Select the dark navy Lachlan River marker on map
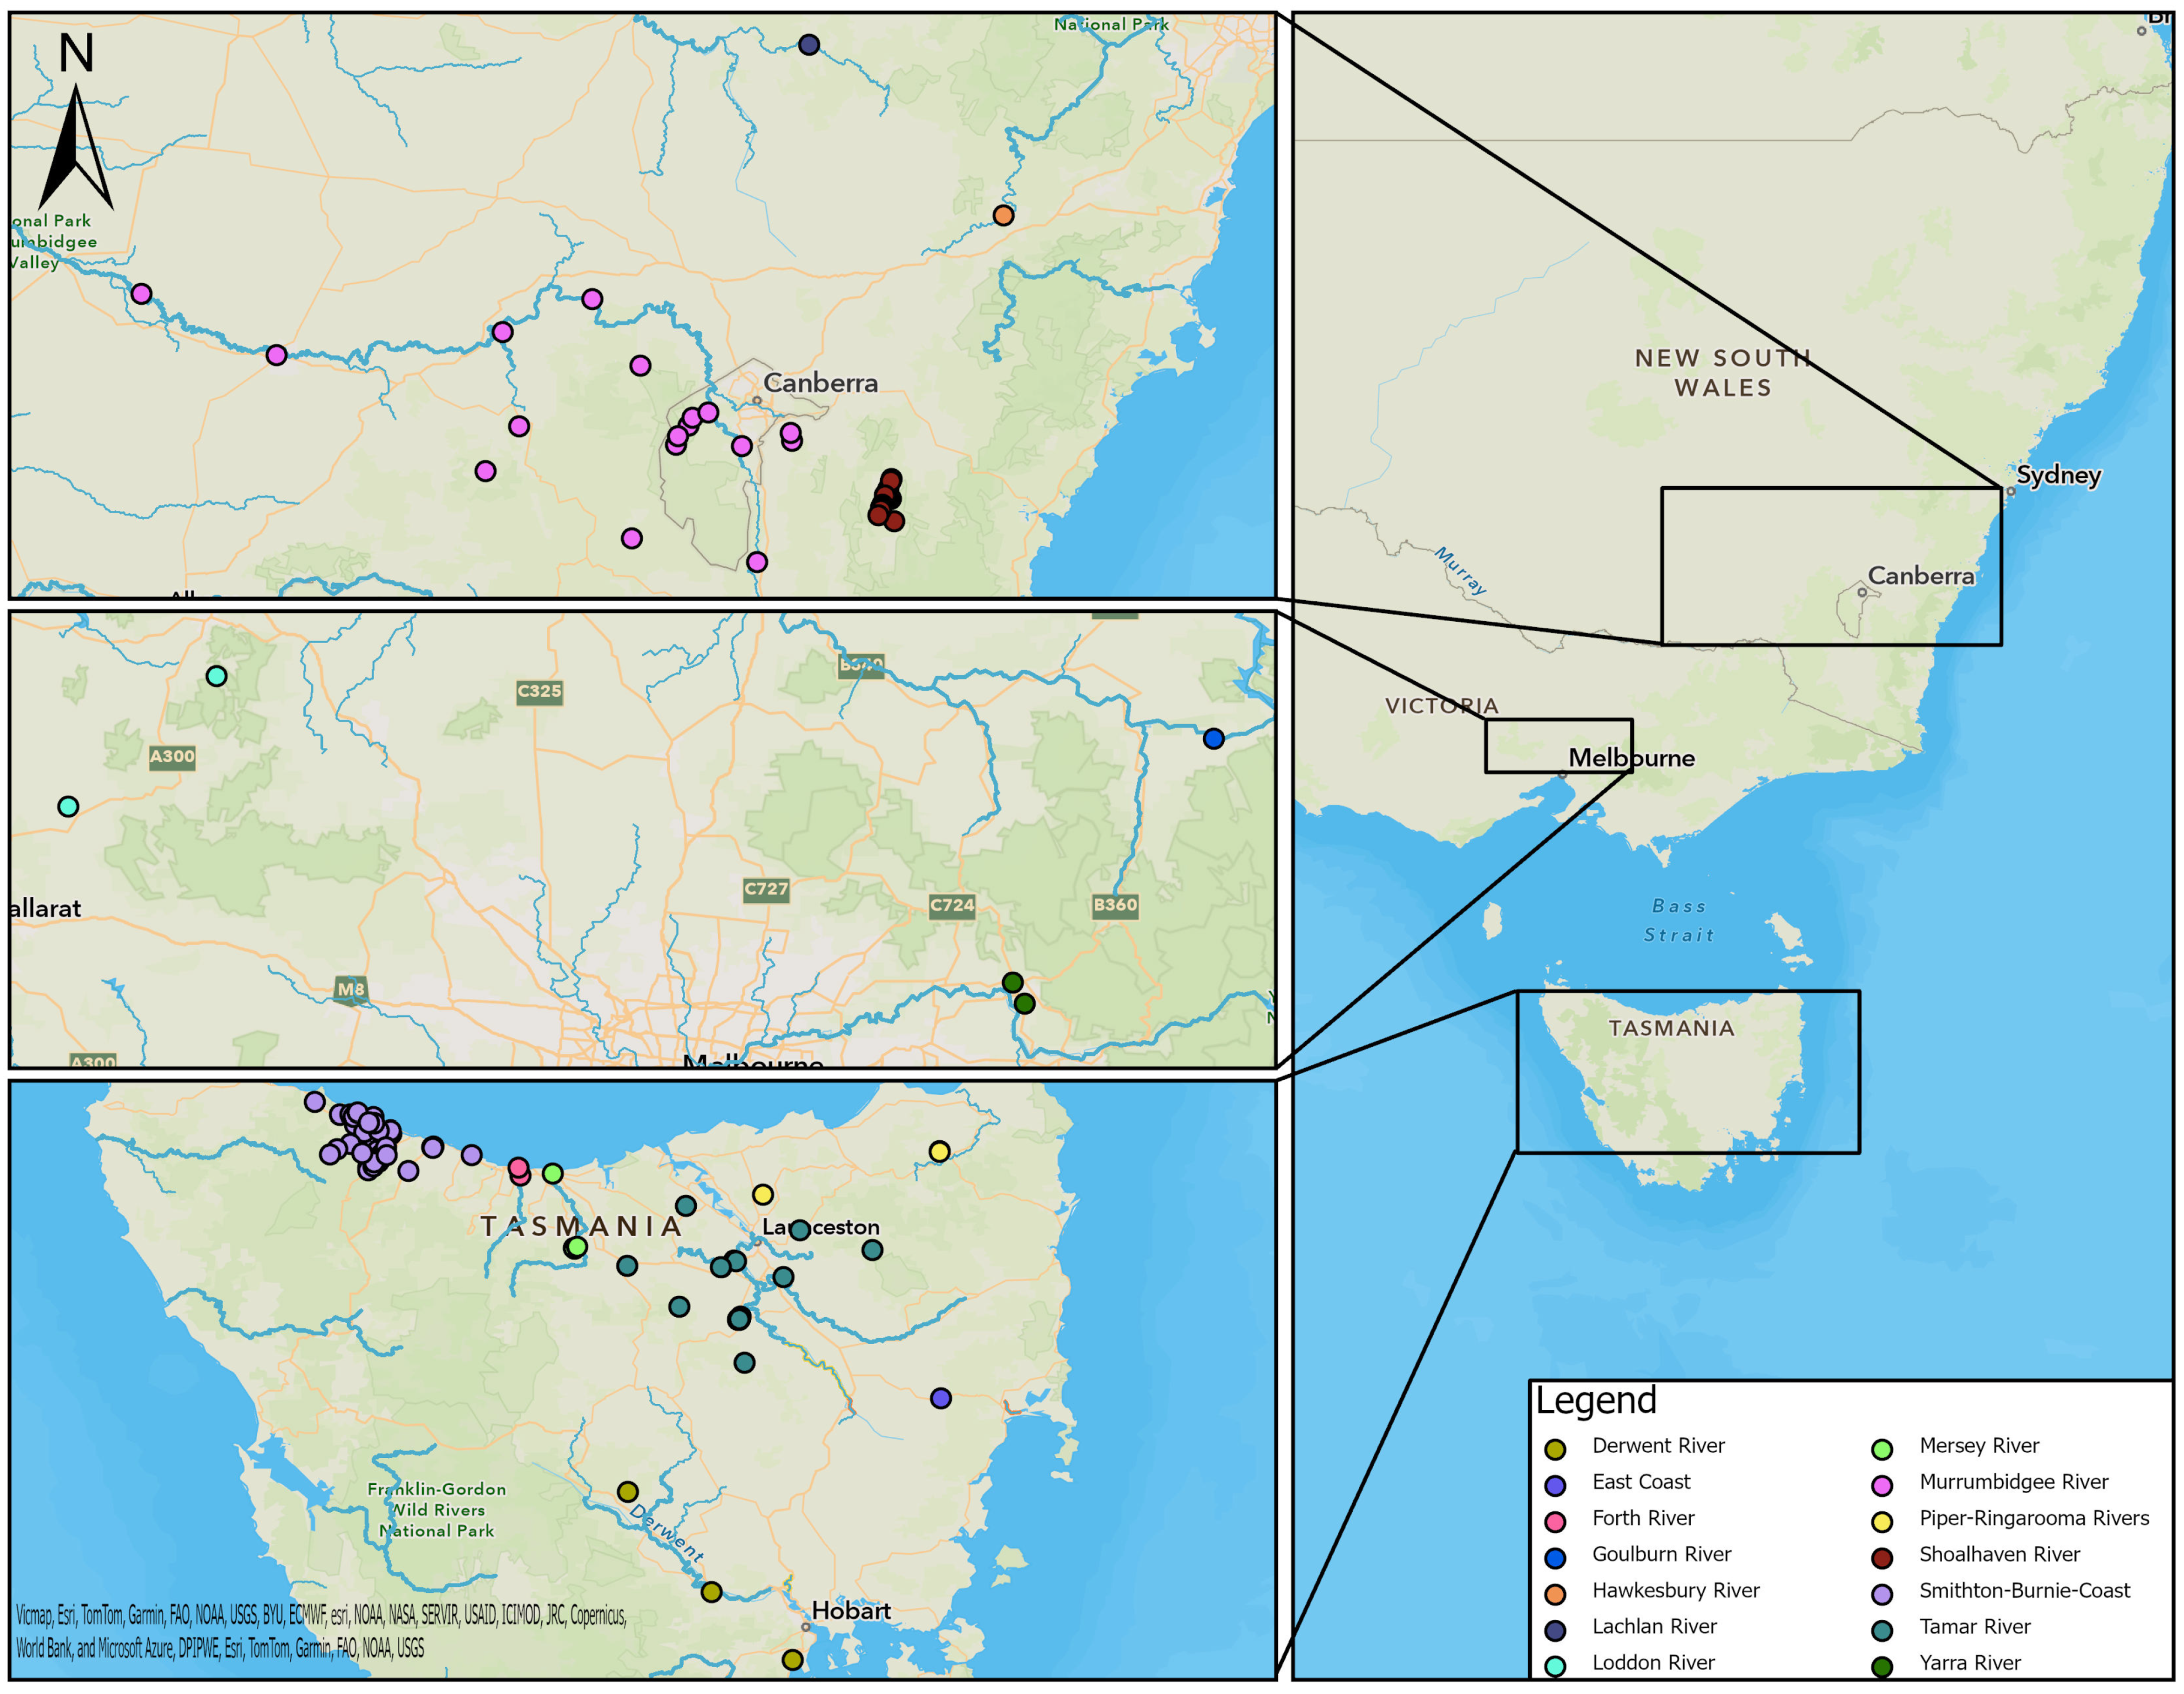 [809, 44]
